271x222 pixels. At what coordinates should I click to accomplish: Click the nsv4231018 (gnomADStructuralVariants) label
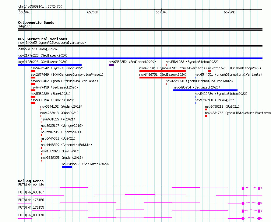pyautogui.click(x=173, y=68)
